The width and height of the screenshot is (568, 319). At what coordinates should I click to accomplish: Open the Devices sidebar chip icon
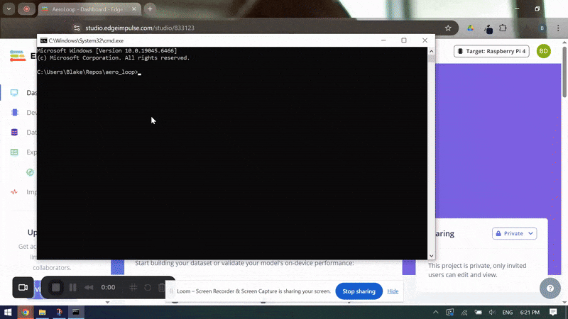click(x=14, y=113)
